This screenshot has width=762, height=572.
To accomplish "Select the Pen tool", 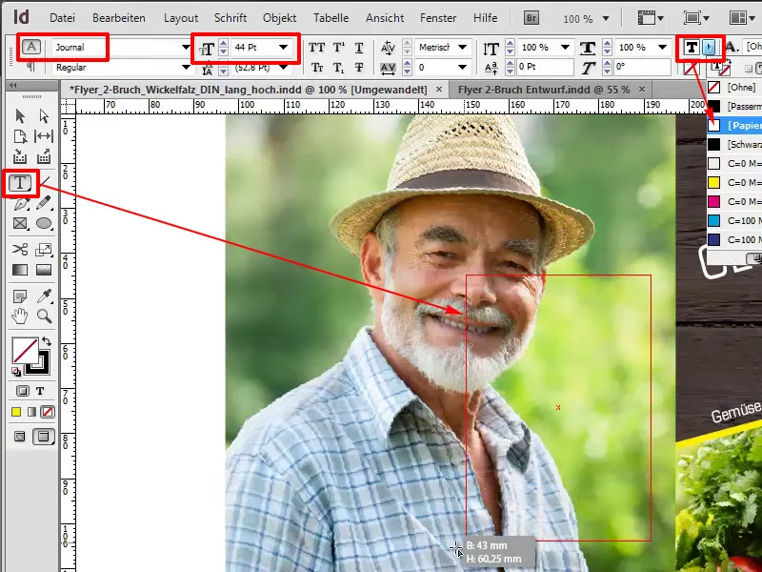I will (20, 203).
